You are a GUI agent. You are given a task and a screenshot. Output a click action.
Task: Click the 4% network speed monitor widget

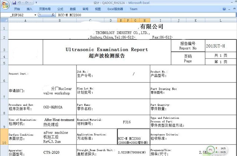tap(210, 150)
